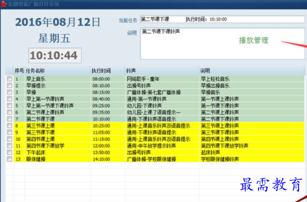Image resolution: width=307 pixels, height=202 pixels.
Task: Click description 第四节课下课放学铃声
Action: coord(225,146)
